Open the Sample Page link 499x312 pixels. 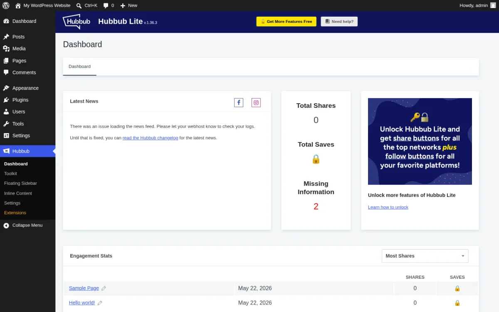coord(84,288)
